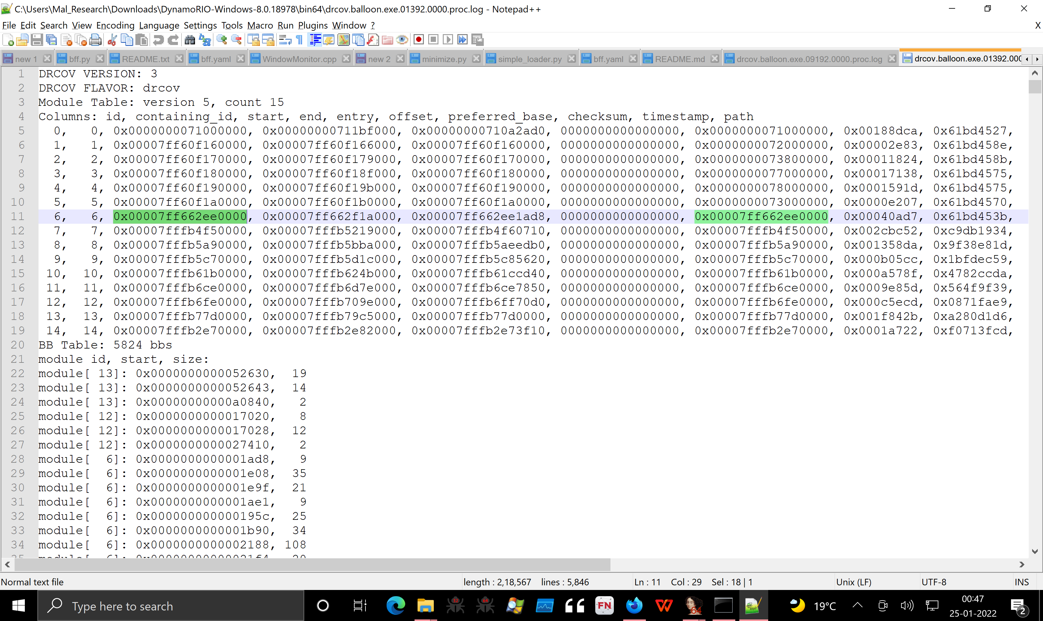Image resolution: width=1043 pixels, height=621 pixels.
Task: Toggle synchronized vertical scrolling
Action: (x=254, y=40)
